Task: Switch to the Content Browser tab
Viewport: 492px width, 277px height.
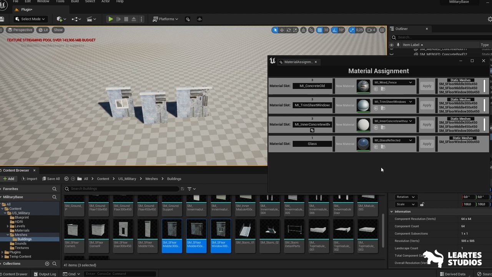Action: click(x=16, y=170)
